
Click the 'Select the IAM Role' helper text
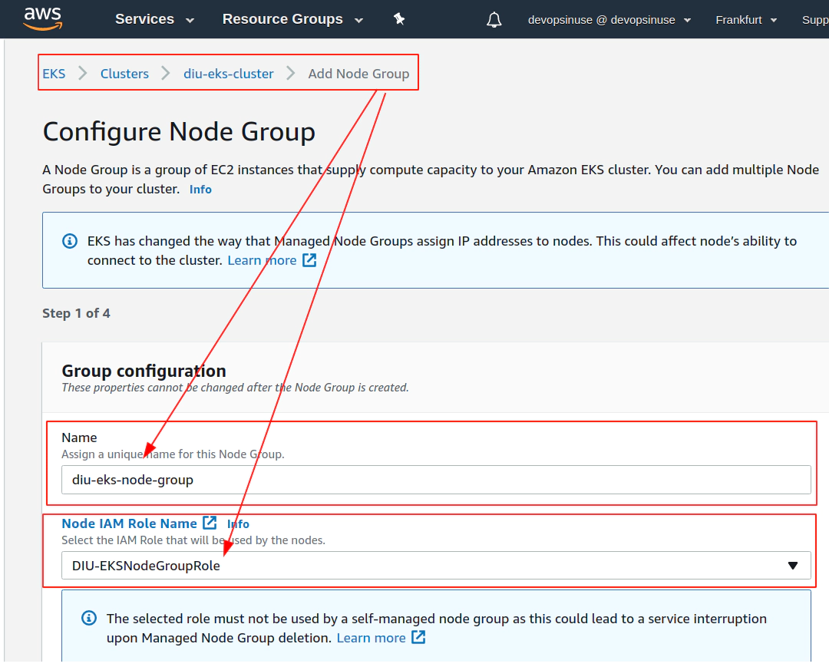pyautogui.click(x=193, y=540)
